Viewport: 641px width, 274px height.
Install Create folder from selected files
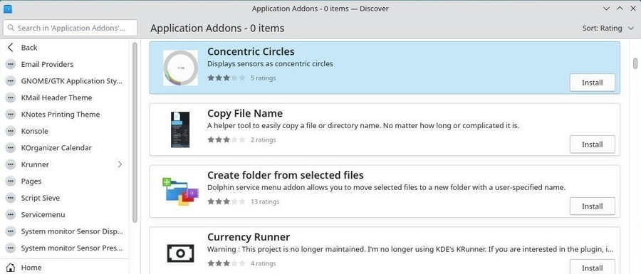tap(593, 206)
